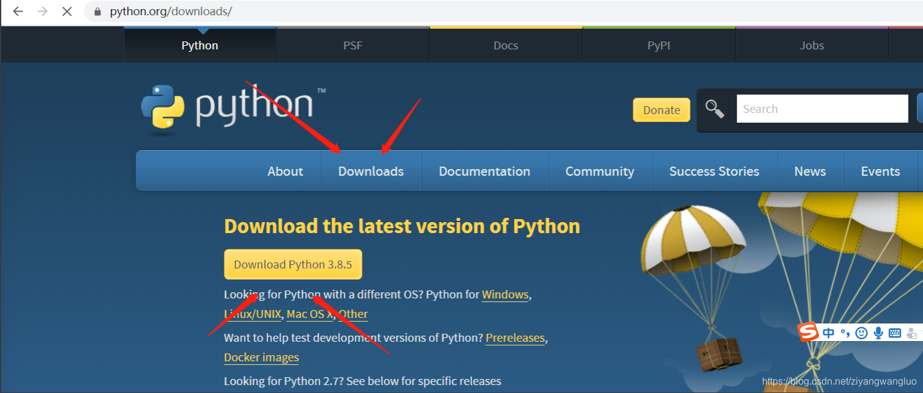Click the punctuation mode icon on the IME bar
923x393 pixels.
click(x=845, y=333)
